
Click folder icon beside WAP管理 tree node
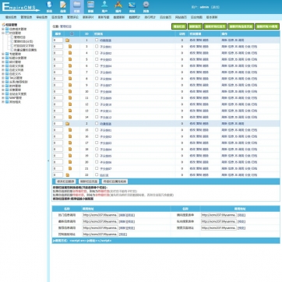click(7, 98)
